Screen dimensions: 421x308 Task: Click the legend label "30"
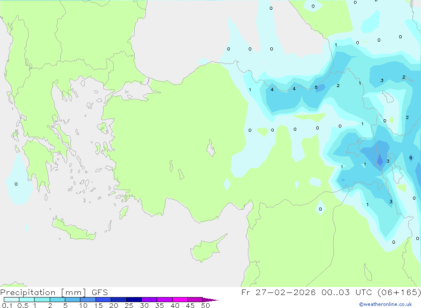pyautogui.click(x=144, y=305)
